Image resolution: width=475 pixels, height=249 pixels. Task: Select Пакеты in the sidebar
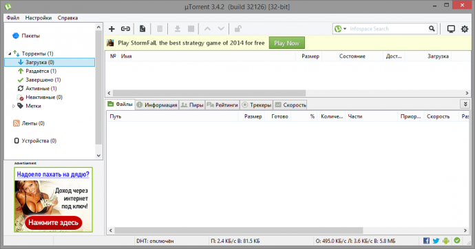tap(30, 36)
